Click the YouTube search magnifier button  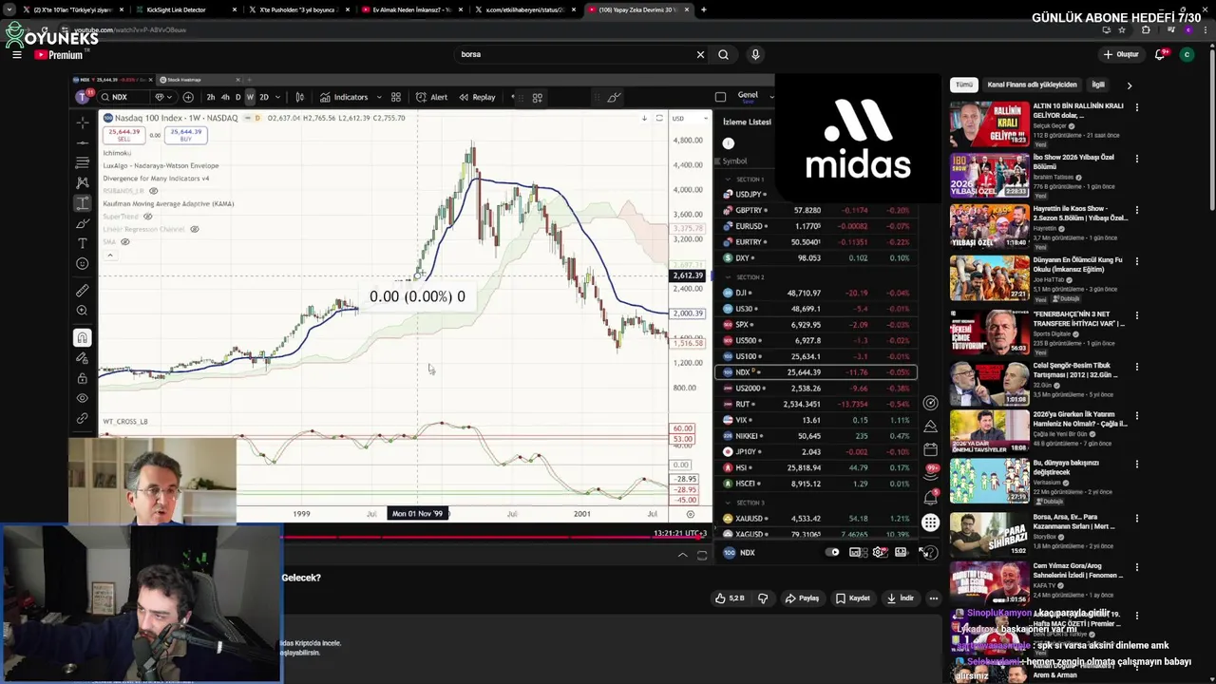[x=723, y=54]
